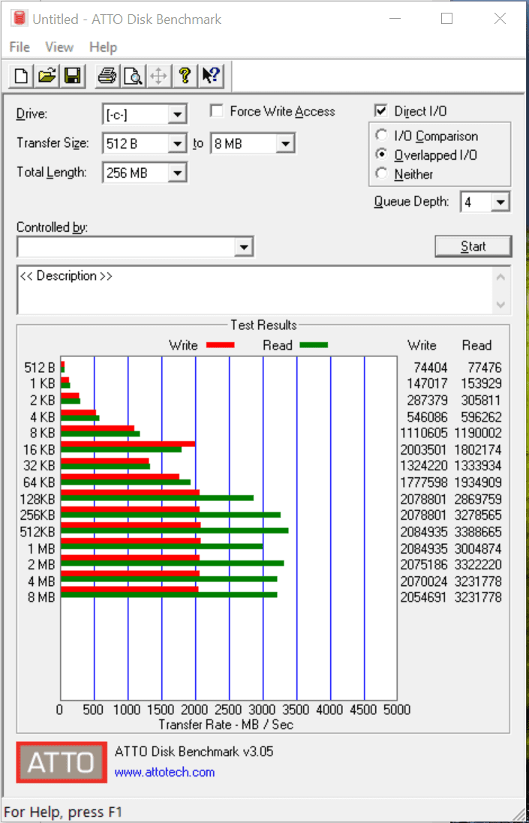Image resolution: width=529 pixels, height=823 pixels.
Task: Open the Help menu
Action: [103, 47]
